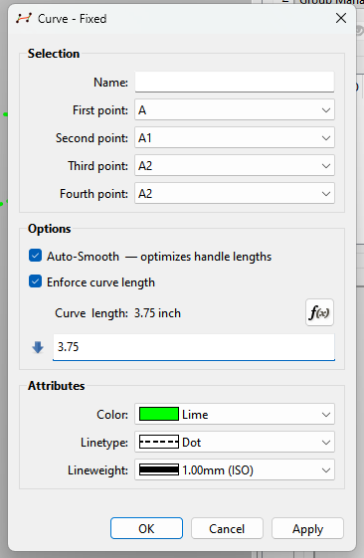Open the Color dropdown showing Lime
Viewport: 364px width, 558px height.
[x=235, y=414]
